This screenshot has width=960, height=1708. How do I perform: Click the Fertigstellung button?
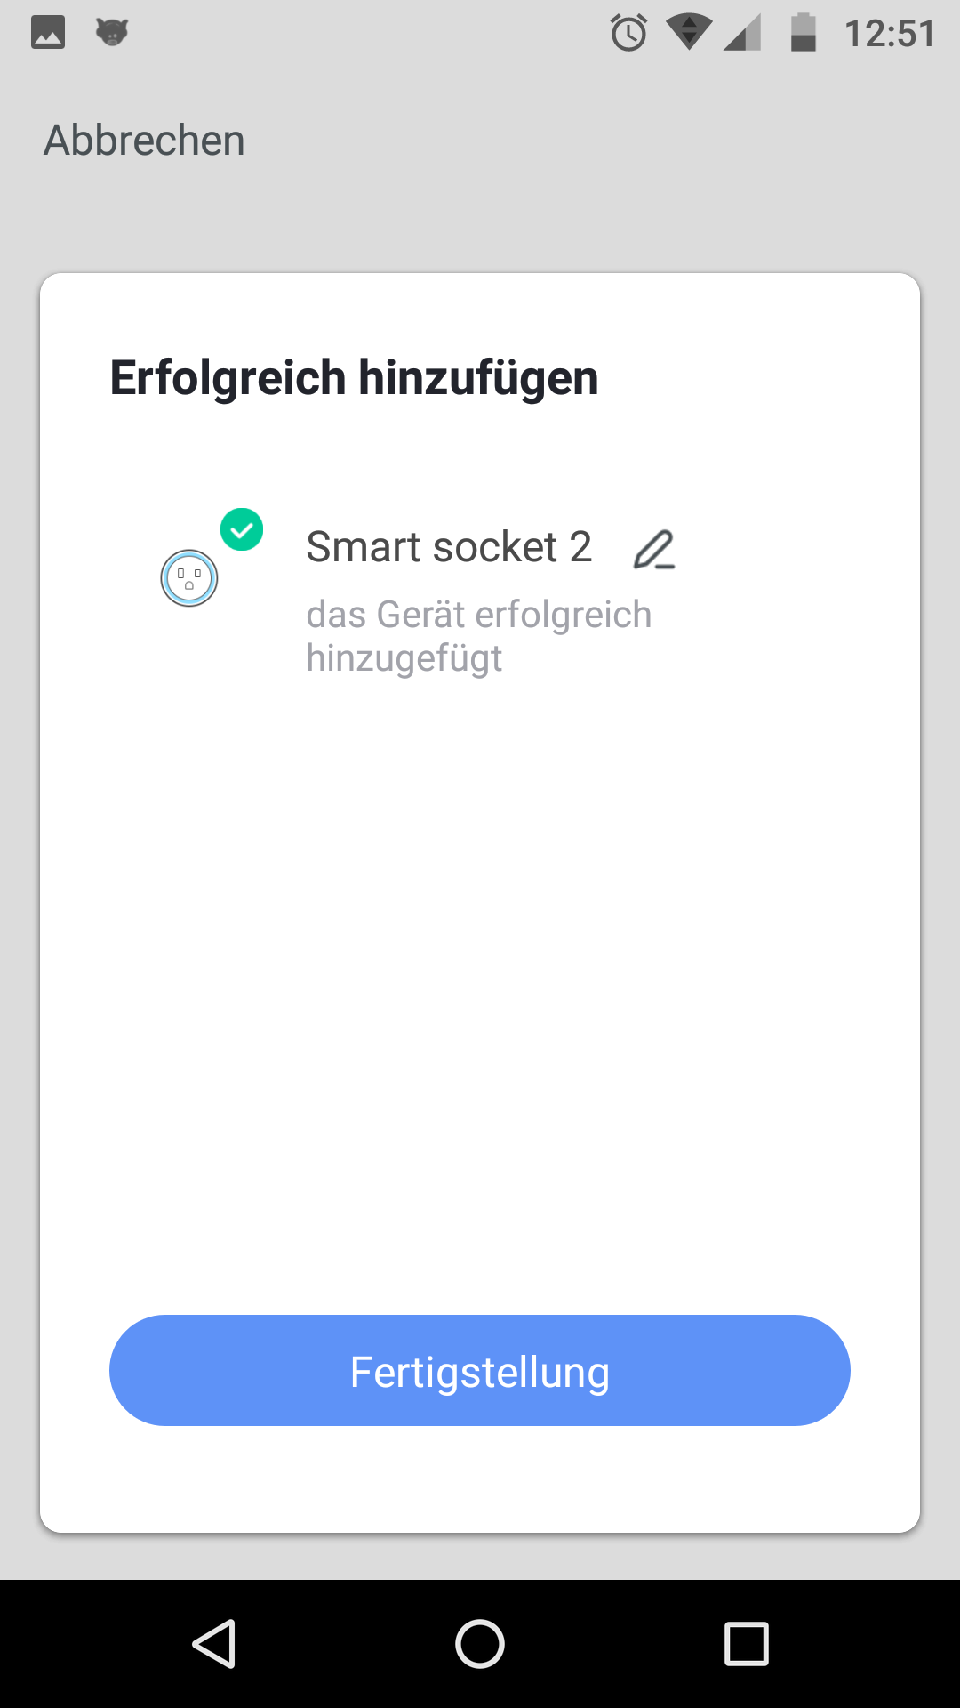coord(480,1371)
